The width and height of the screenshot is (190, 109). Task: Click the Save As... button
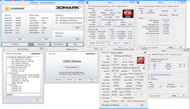58,80
